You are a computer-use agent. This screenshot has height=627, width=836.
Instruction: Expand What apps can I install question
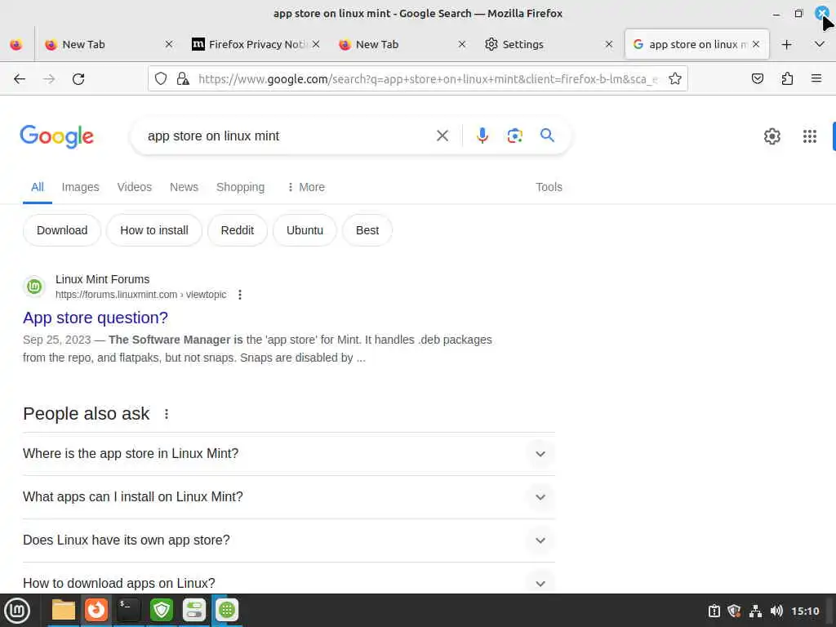(289, 497)
